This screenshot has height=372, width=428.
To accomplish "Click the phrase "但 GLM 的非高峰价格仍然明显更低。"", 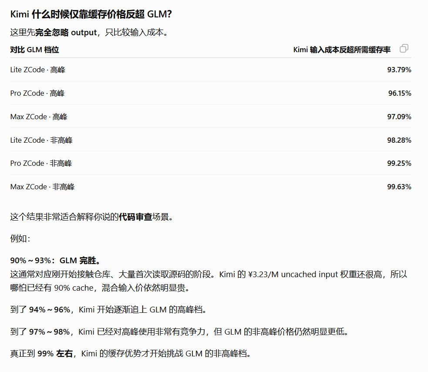I will coord(281,332).
